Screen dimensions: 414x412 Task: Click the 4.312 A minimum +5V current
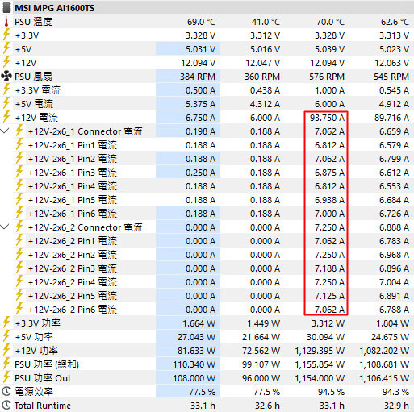coord(265,104)
